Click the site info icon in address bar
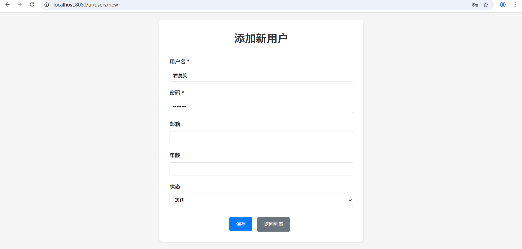This screenshot has width=522, height=249. [46, 5]
